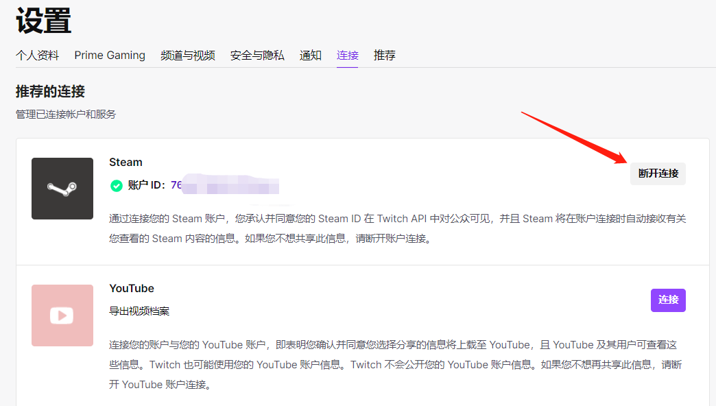This screenshot has height=406, width=716.
Task: Open the 个人资料 tab
Action: [37, 56]
